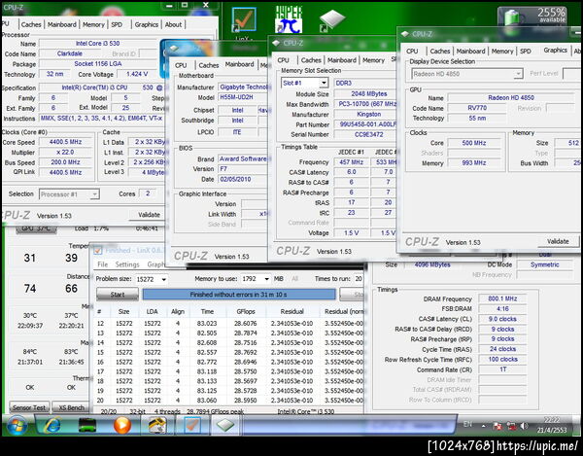Image resolution: width=583 pixels, height=456 pixels.
Task: Select Graphics tab in the Radeon CPU-Z window
Action: pyautogui.click(x=555, y=50)
